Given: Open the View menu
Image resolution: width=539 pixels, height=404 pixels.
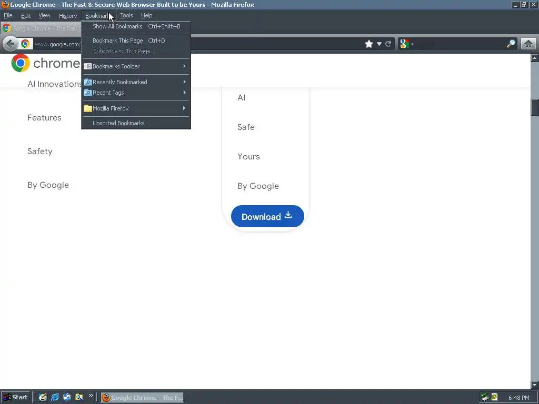Looking at the screenshot, I should pyautogui.click(x=44, y=15).
